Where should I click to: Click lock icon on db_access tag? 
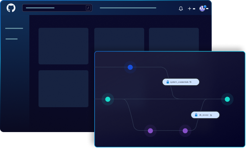tap(196, 115)
